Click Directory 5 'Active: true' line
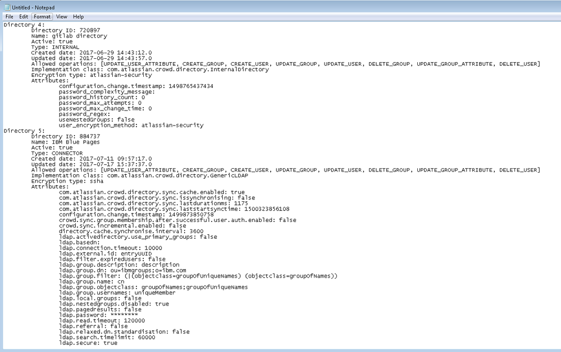The image size is (561, 352). coord(52,147)
